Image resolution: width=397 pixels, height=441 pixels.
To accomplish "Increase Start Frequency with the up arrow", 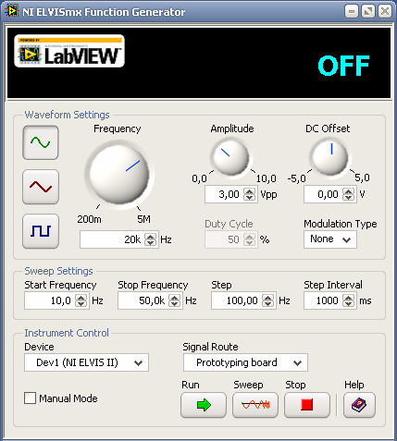I will [x=81, y=298].
